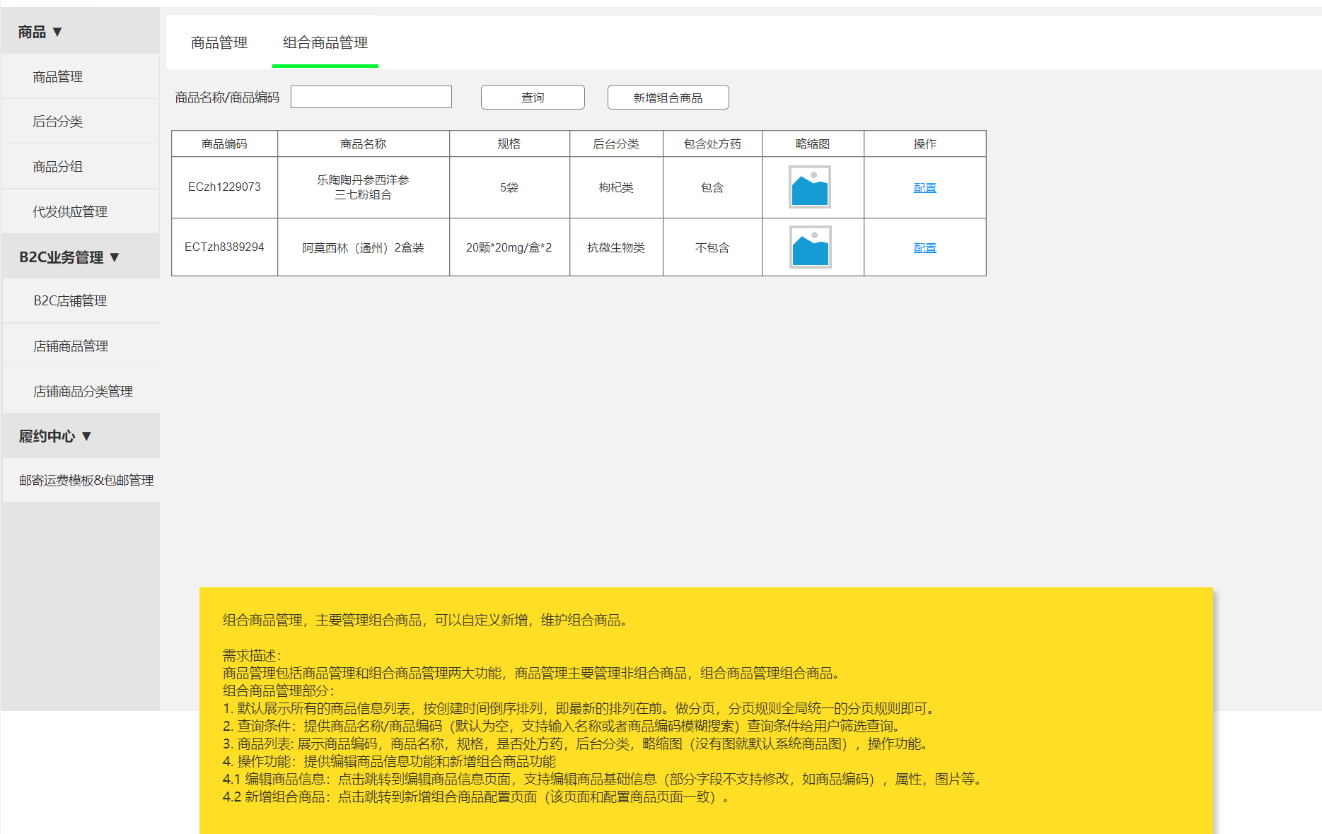The width and height of the screenshot is (1322, 834).
Task: Click the 需求描述 heading in yellow note
Action: point(252,655)
